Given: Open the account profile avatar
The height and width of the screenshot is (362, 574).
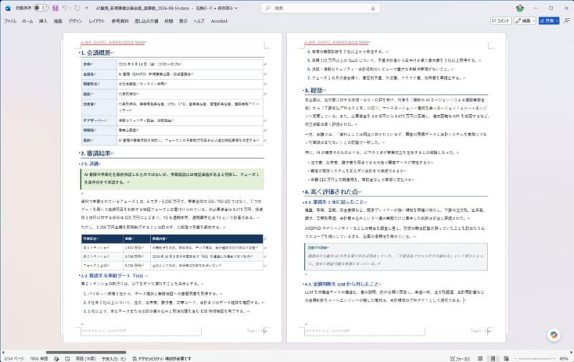Looking at the screenshot, I should (519, 8).
